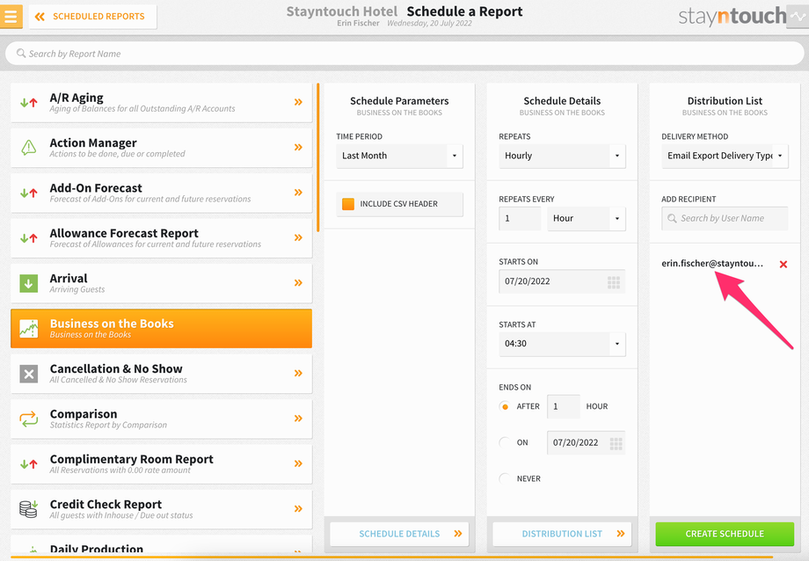Select the A/R Aging report
This screenshot has width=809, height=561.
coord(162,103)
